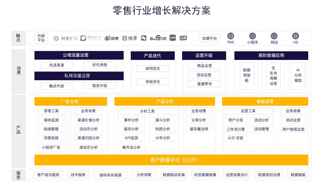Screen dimensions: 323x185
Task: Select the App platform icon
Action: 230,36
